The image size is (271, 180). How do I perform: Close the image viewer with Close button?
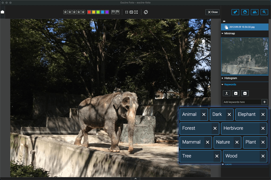[212, 12]
